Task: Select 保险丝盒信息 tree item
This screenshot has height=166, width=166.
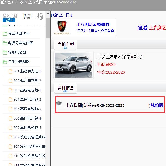Action: [19, 33]
